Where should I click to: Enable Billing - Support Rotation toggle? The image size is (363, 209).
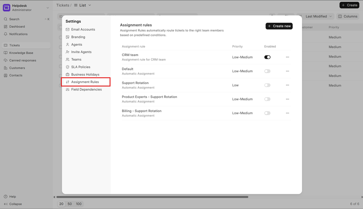[267, 113]
